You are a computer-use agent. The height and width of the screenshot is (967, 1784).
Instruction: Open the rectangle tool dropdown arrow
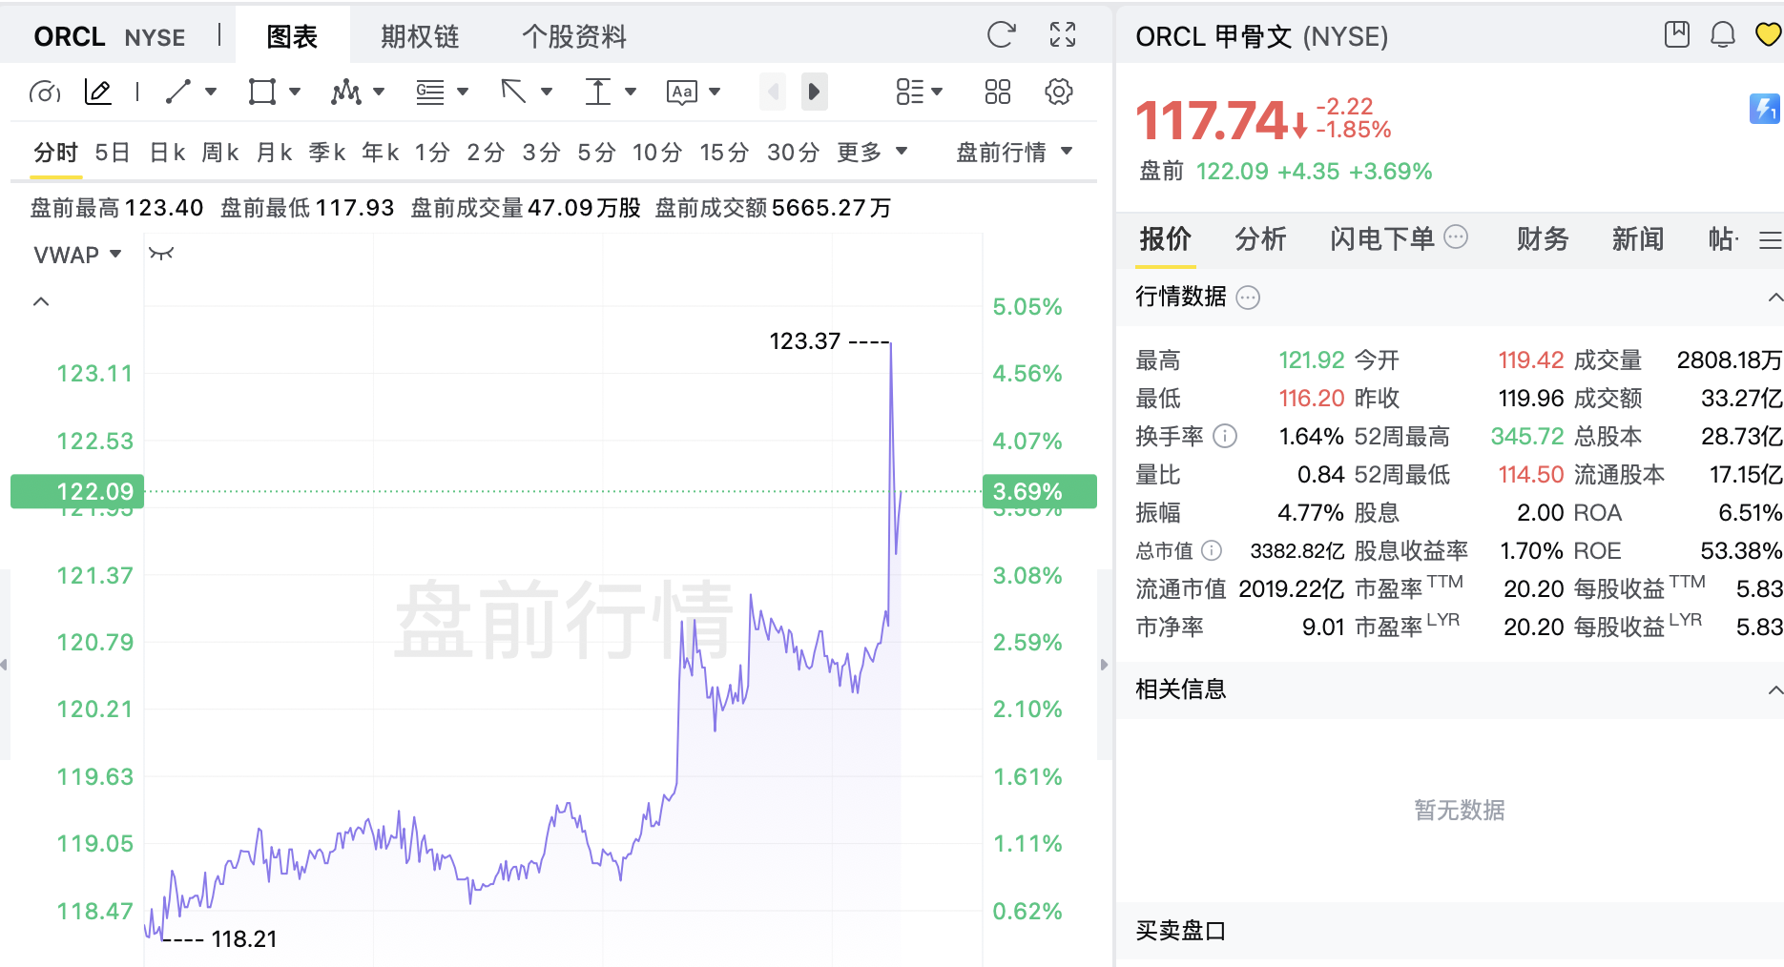(x=295, y=92)
